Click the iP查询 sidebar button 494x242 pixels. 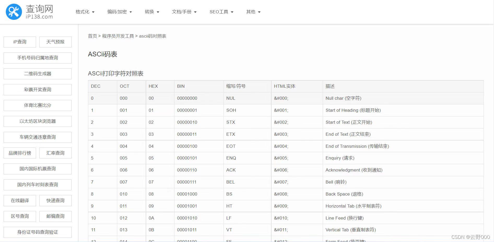pyautogui.click(x=20, y=42)
